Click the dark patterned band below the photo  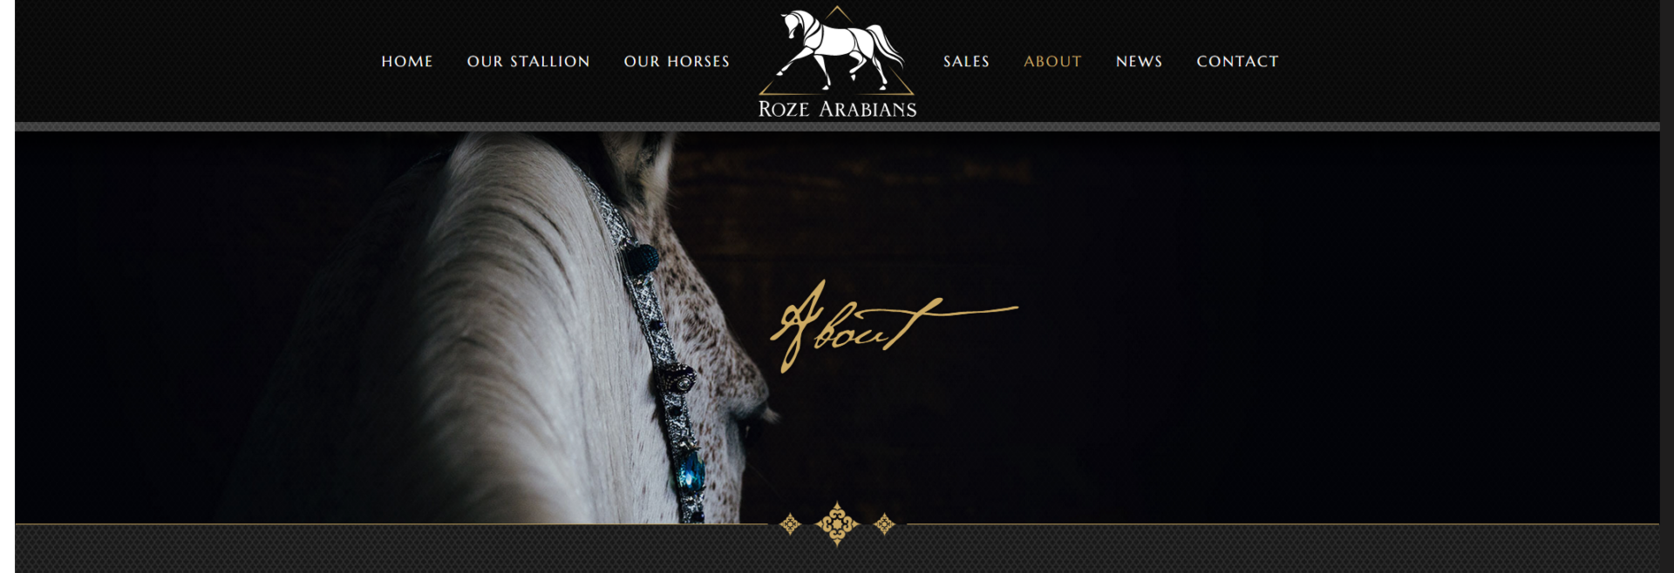(x=837, y=549)
